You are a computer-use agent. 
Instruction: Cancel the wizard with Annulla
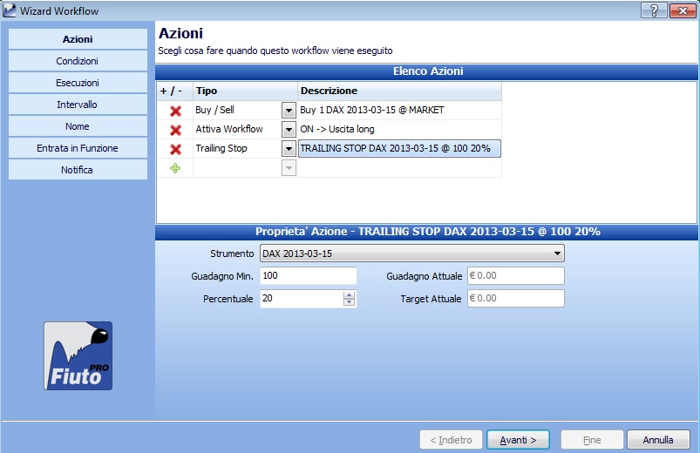[658, 440]
